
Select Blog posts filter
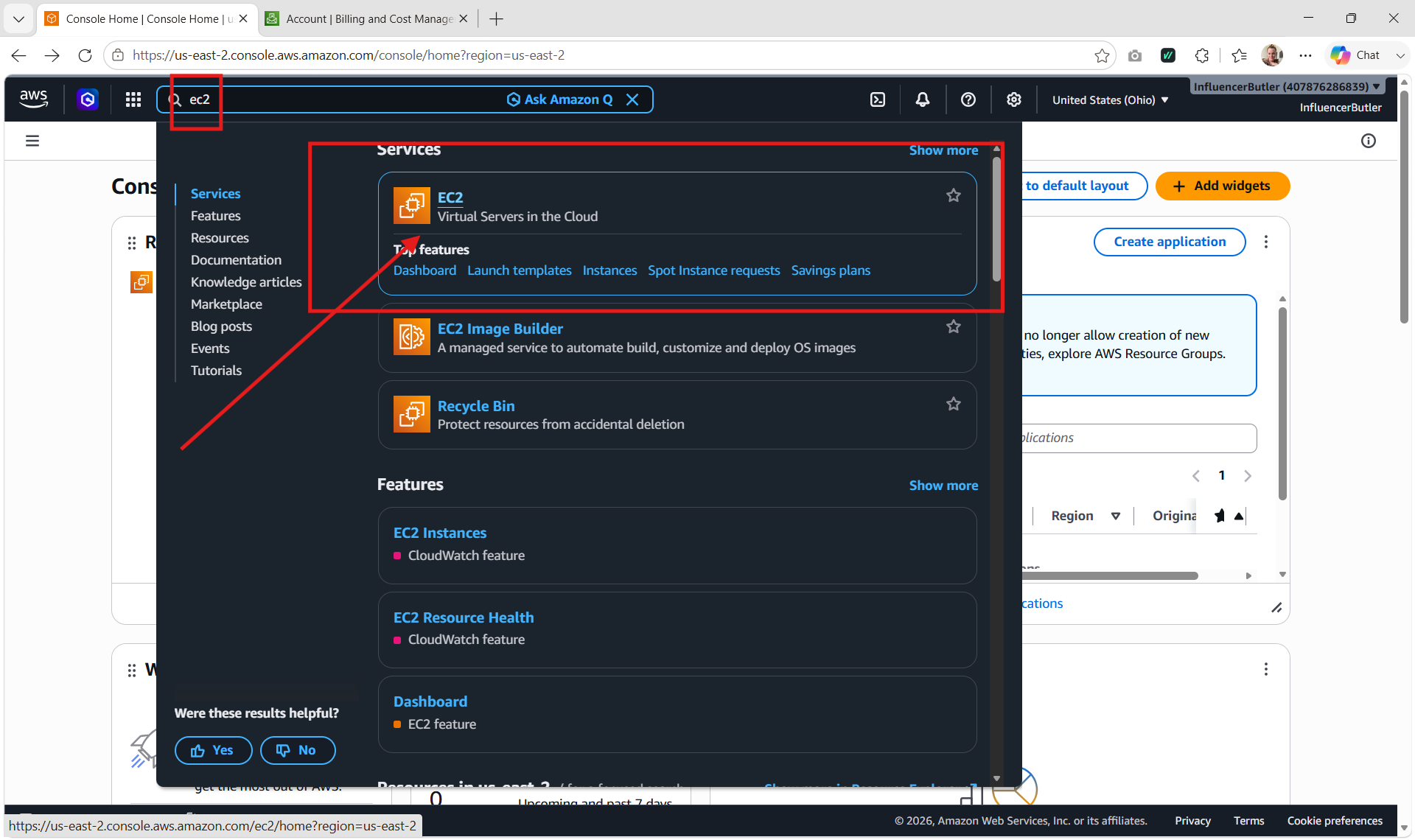[221, 326]
